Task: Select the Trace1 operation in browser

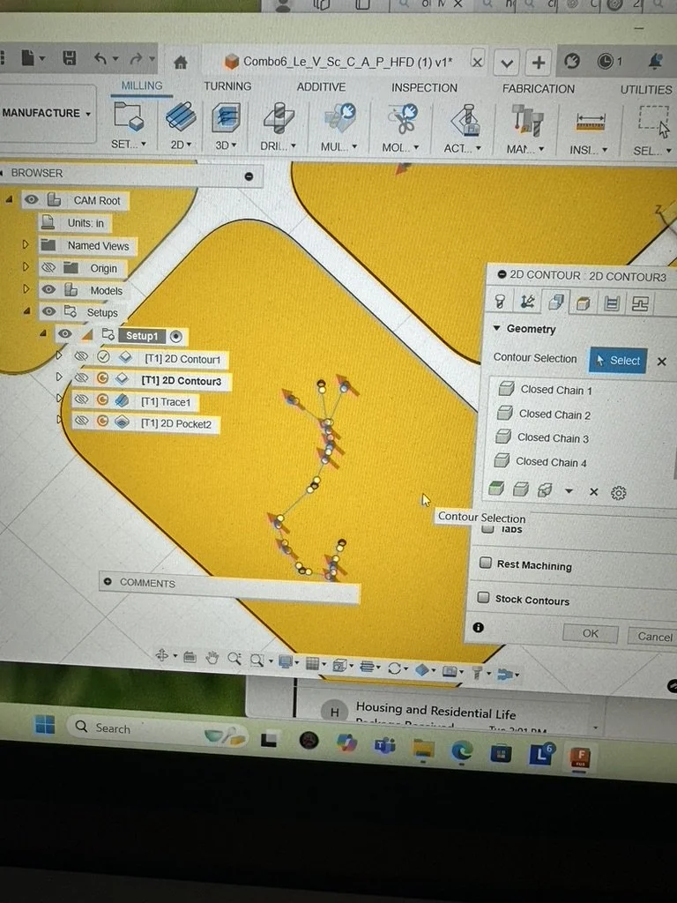Action: click(166, 402)
